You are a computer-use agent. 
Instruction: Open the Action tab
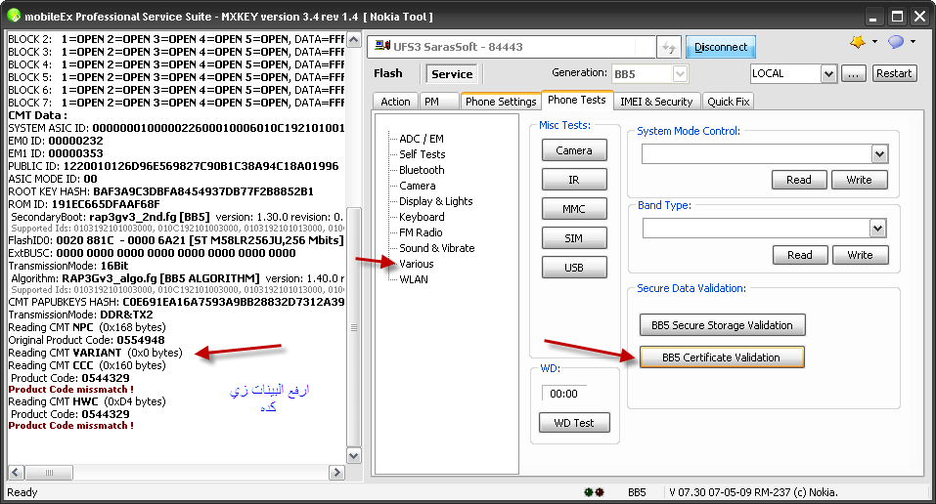[395, 102]
